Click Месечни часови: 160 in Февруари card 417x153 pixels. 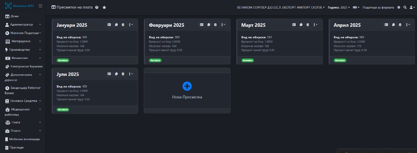pyautogui.click(x=163, y=46)
